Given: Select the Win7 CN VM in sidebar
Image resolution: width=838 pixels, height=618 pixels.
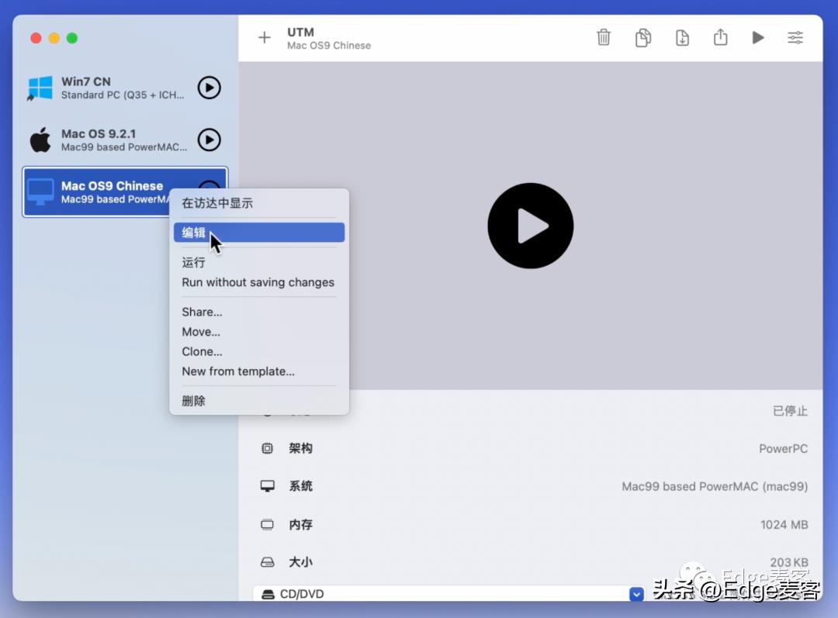Looking at the screenshot, I should [116, 88].
